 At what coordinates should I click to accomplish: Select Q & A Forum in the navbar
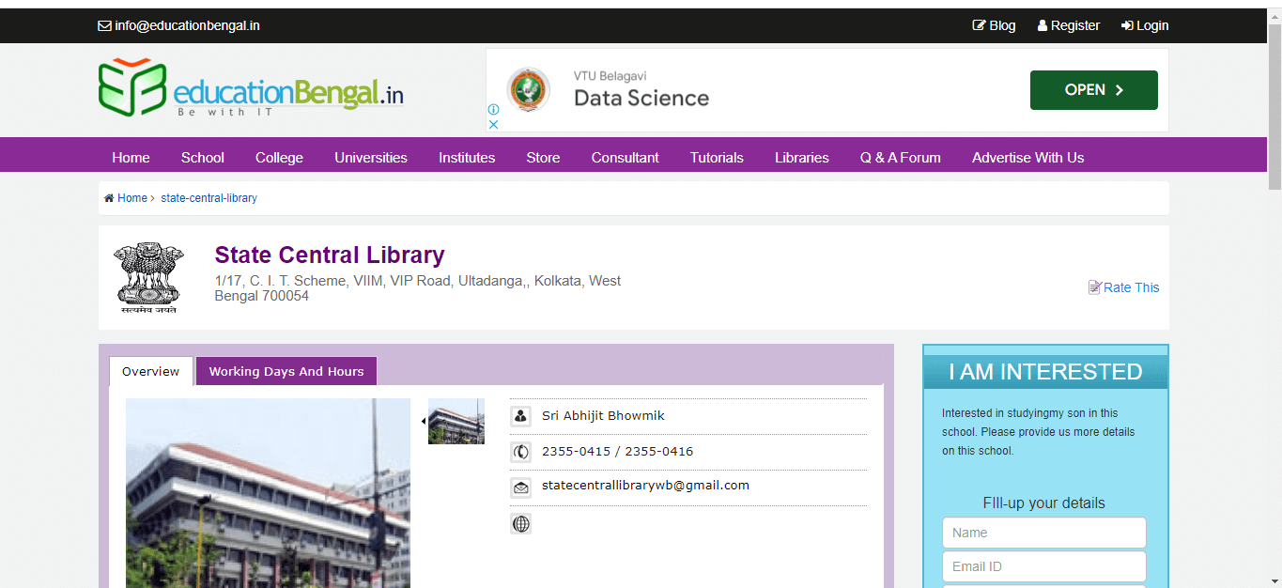pos(899,157)
